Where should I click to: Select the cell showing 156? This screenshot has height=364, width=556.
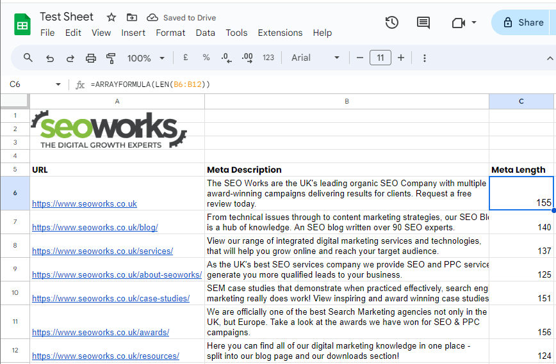[x=521, y=322]
